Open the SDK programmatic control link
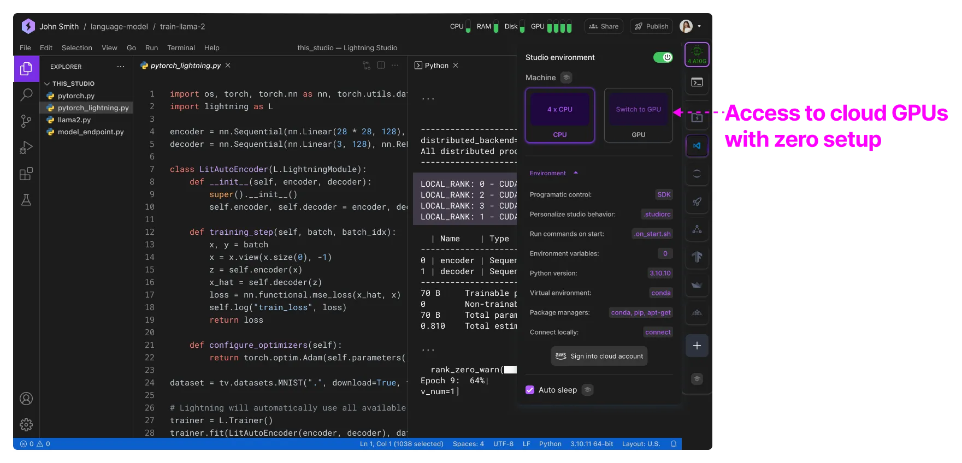Image resolution: width=962 pixels, height=463 pixels. click(x=664, y=194)
